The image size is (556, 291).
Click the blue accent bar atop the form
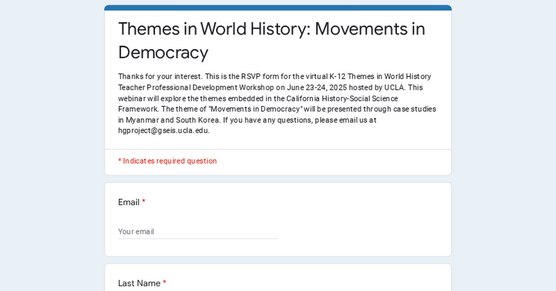[278, 8]
